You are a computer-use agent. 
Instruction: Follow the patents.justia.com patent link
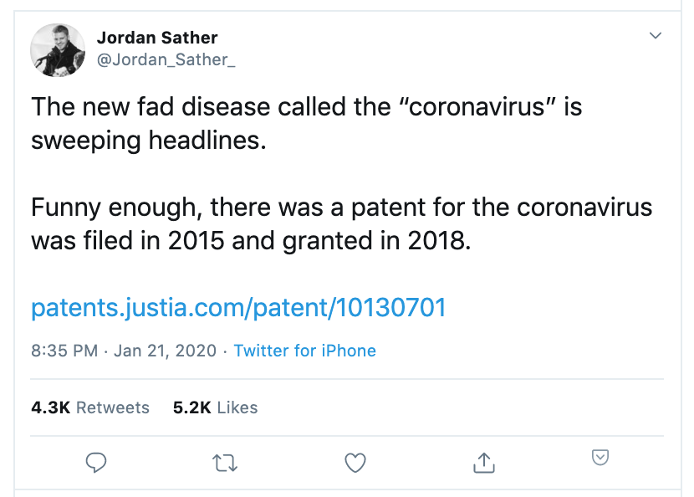coord(238,307)
